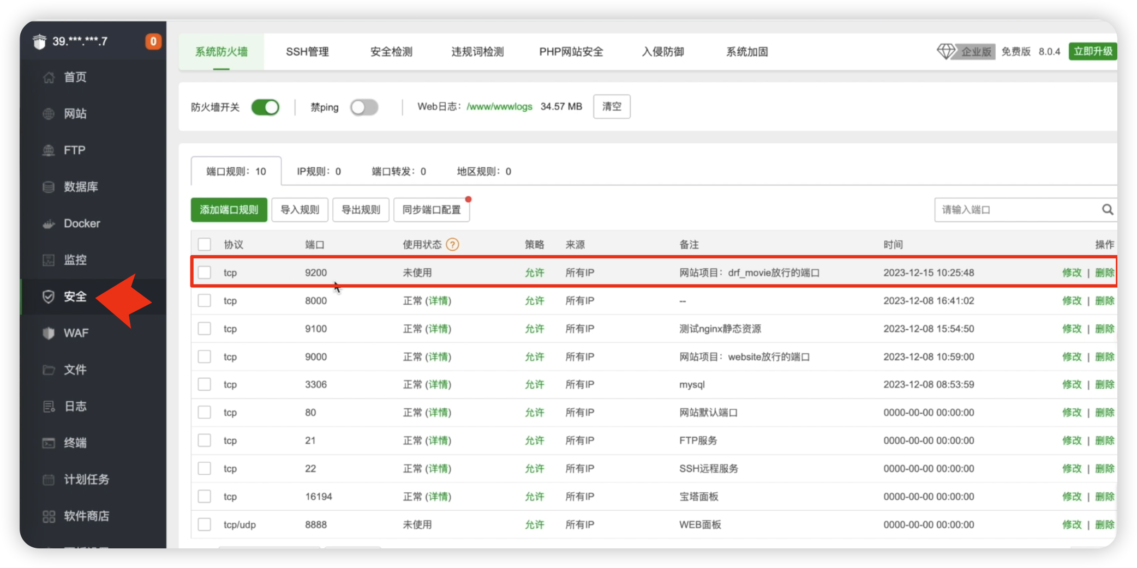Check the port 8000 row checkbox
Viewport: 1137px width, 568px height.
pyautogui.click(x=205, y=300)
